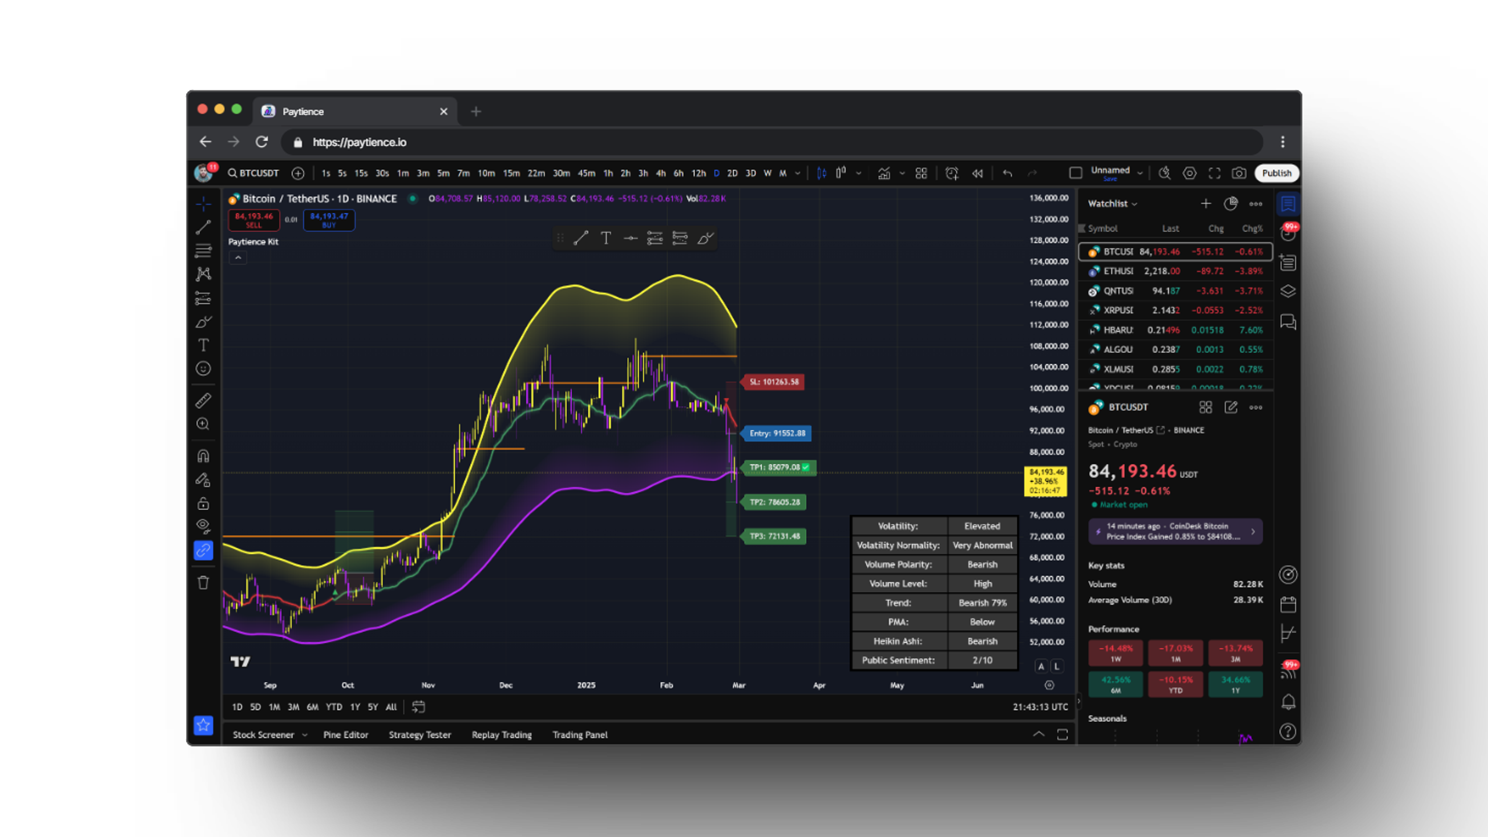This screenshot has height=837, width=1488.
Task: Select the 6M date range
Action: (x=312, y=707)
